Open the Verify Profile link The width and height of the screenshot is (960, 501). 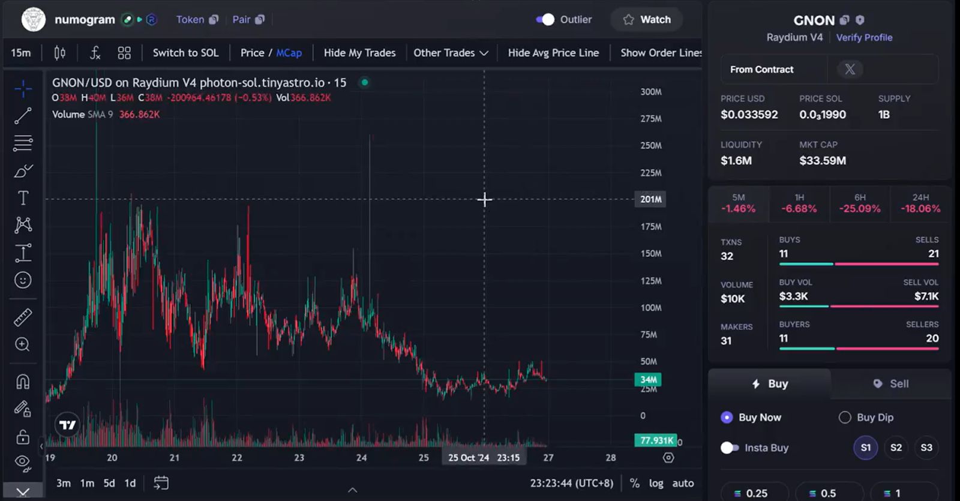click(x=865, y=37)
